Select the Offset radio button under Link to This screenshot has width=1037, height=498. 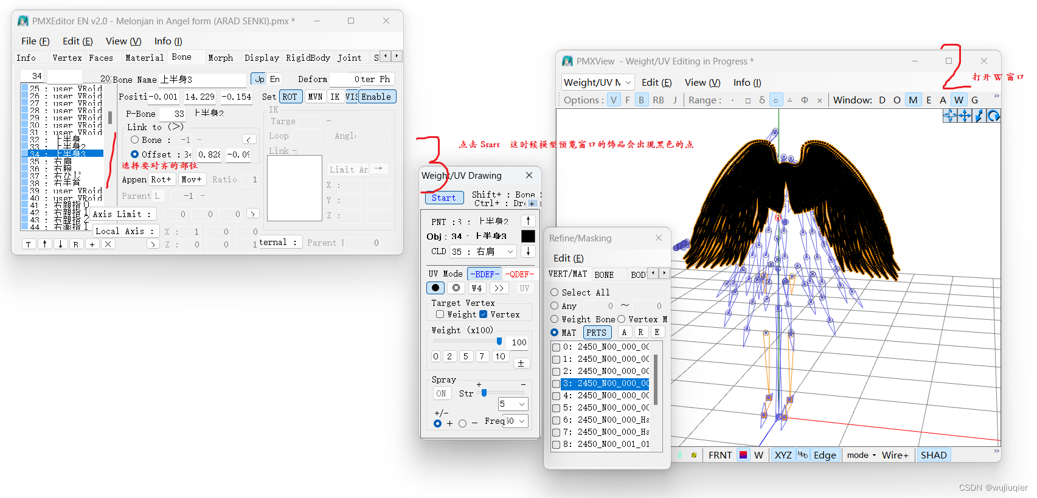[x=134, y=154]
